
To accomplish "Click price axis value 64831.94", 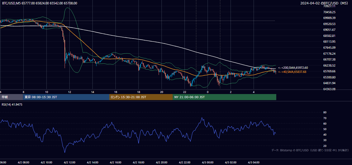I will click(x=329, y=83).
